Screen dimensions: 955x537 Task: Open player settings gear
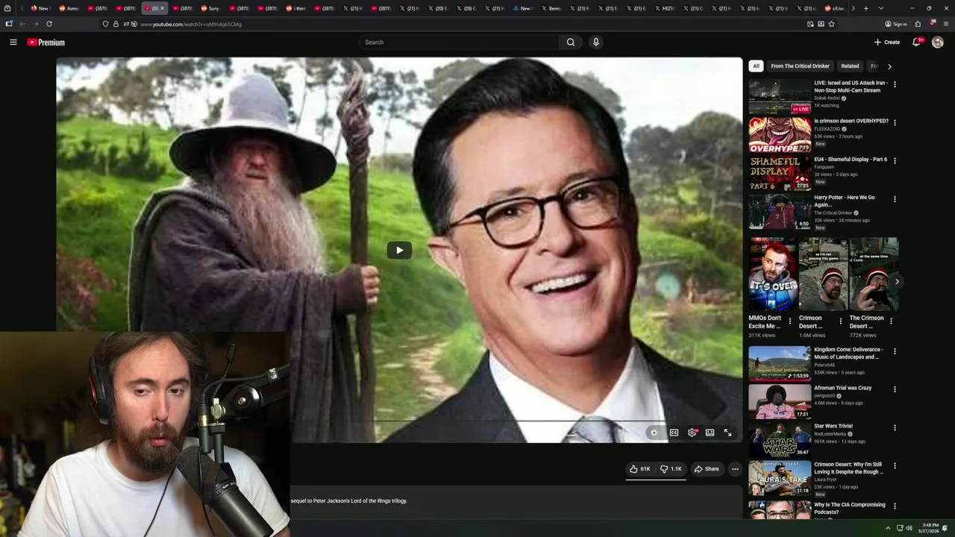tap(692, 433)
